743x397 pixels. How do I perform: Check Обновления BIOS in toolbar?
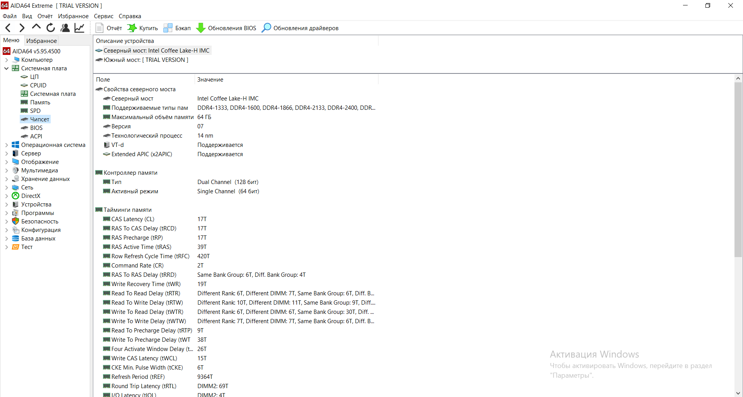point(226,28)
